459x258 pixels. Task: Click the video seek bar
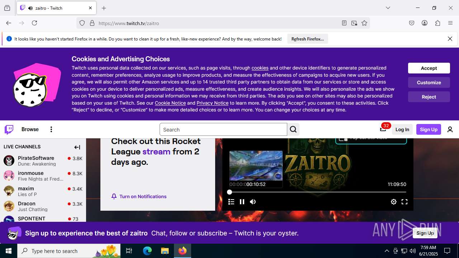pos(318,192)
